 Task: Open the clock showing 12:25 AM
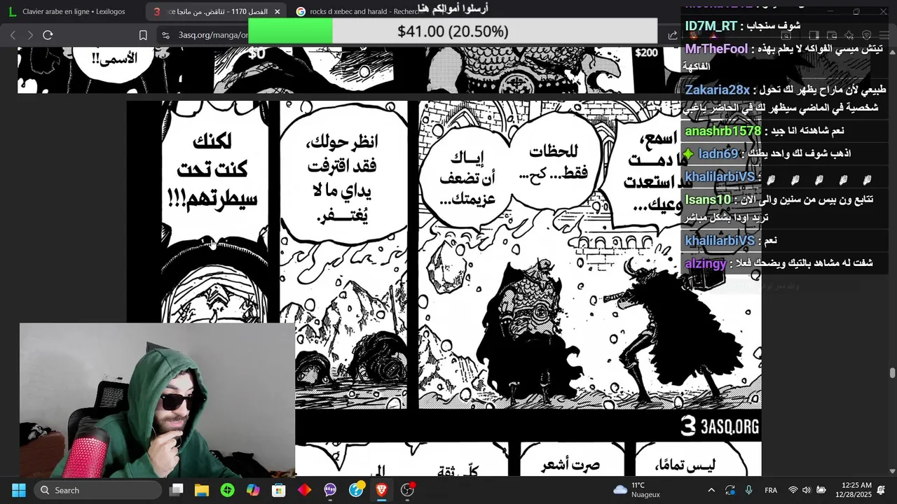tap(853, 489)
